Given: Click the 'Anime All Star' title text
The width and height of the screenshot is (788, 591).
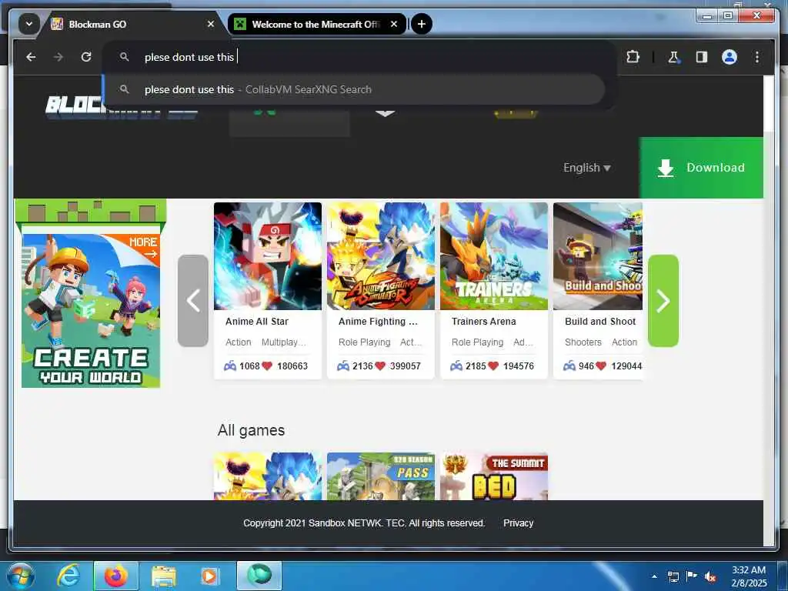Looking at the screenshot, I should coord(257,322).
